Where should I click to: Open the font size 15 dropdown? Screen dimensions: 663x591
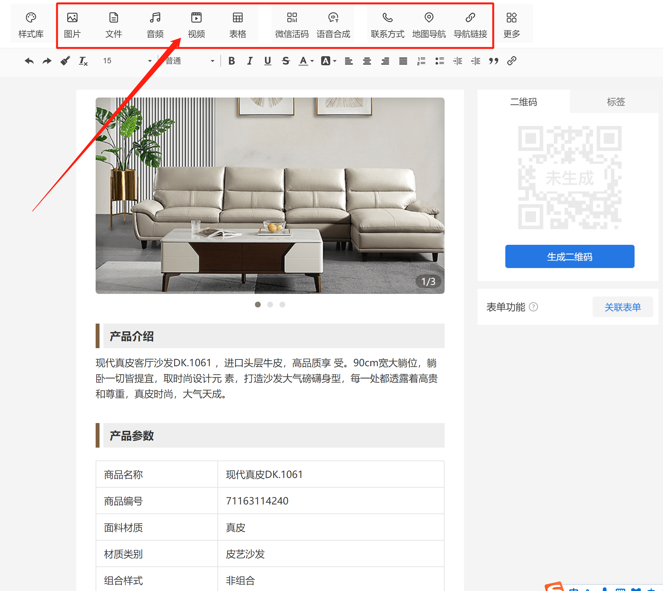[127, 61]
